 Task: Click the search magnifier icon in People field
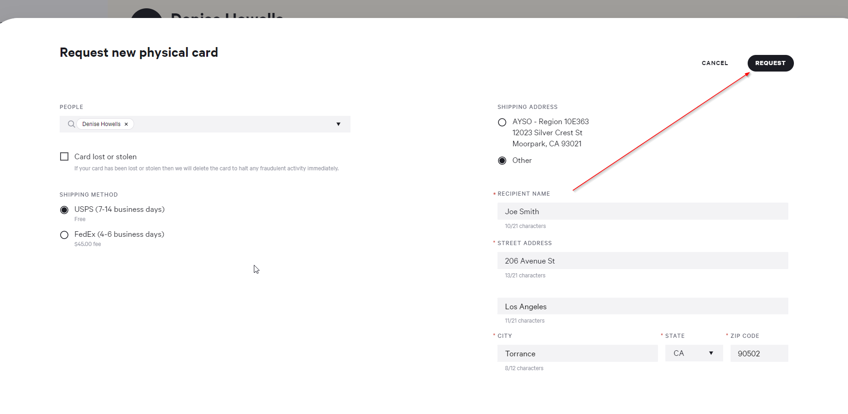click(71, 124)
